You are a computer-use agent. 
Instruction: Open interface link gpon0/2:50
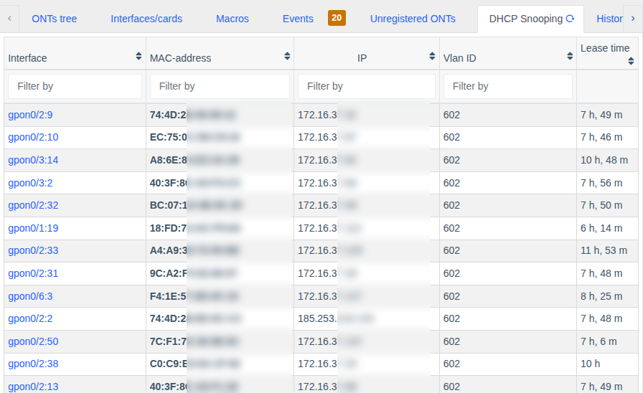coord(33,341)
